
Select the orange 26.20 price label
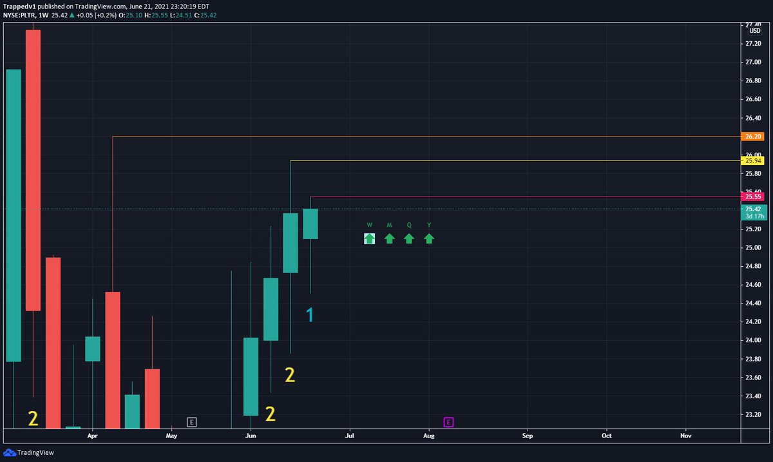pyautogui.click(x=753, y=137)
